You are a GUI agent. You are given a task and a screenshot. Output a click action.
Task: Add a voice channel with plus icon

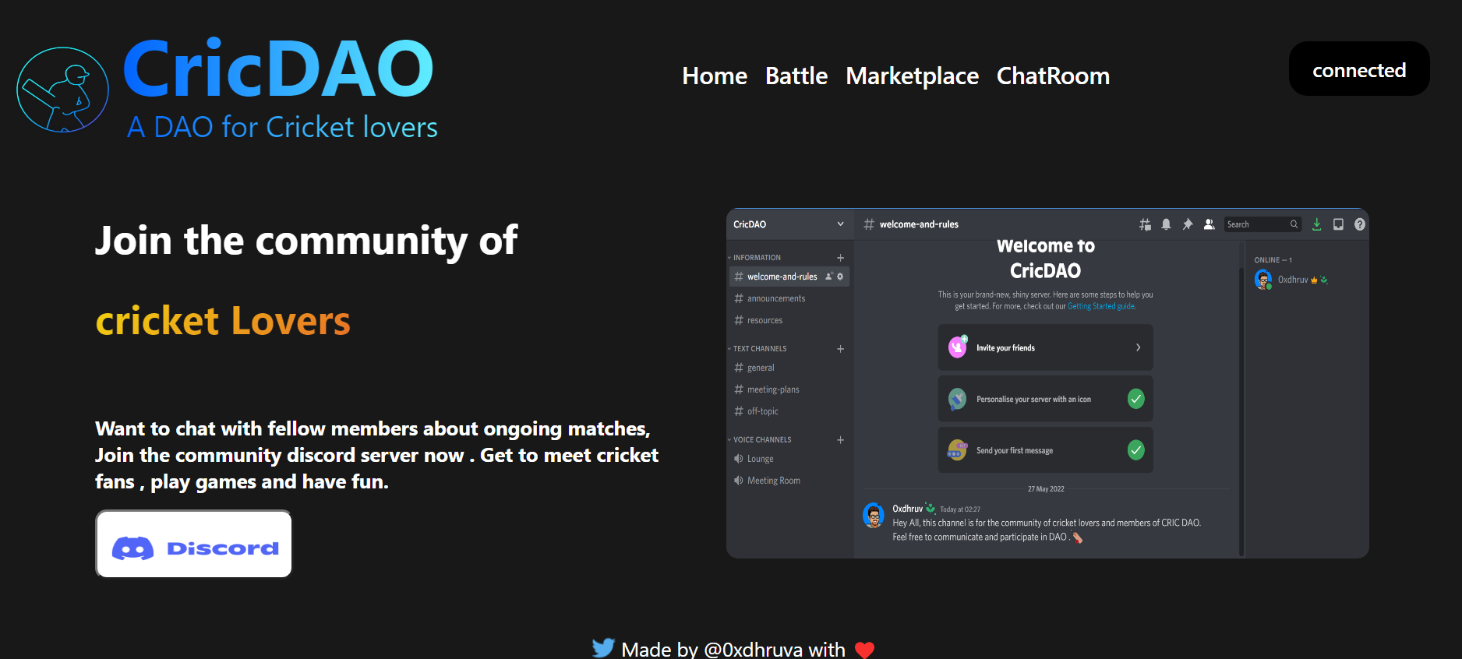click(841, 439)
